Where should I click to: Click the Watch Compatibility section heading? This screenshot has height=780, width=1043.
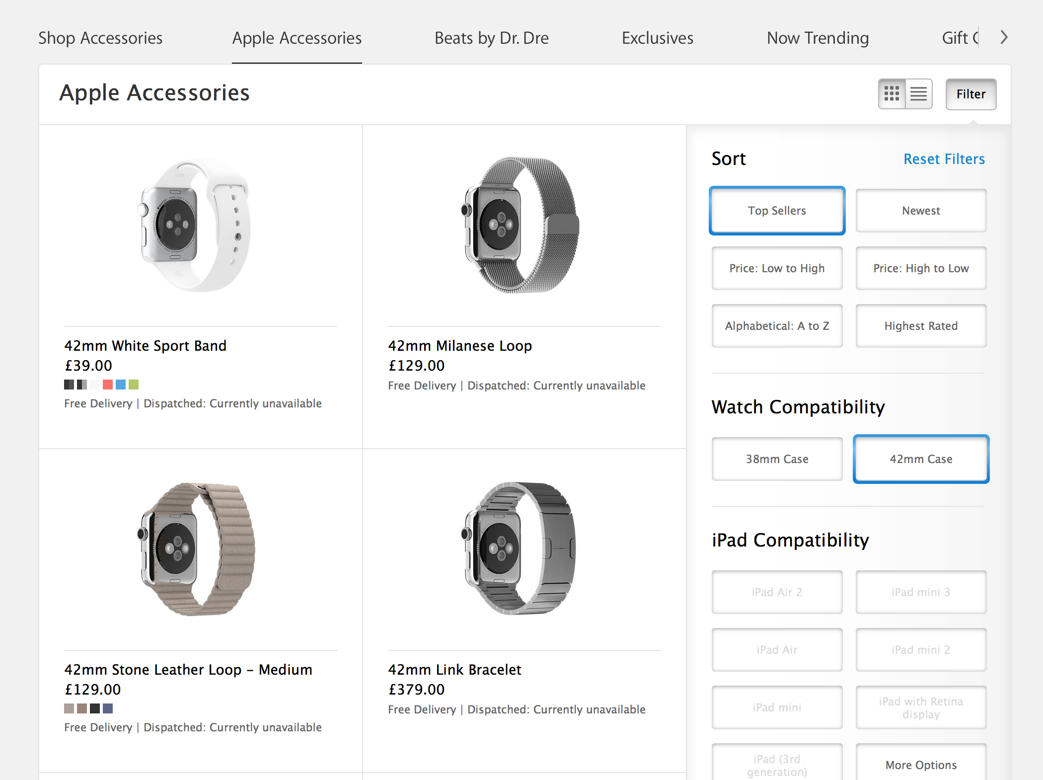pos(798,407)
